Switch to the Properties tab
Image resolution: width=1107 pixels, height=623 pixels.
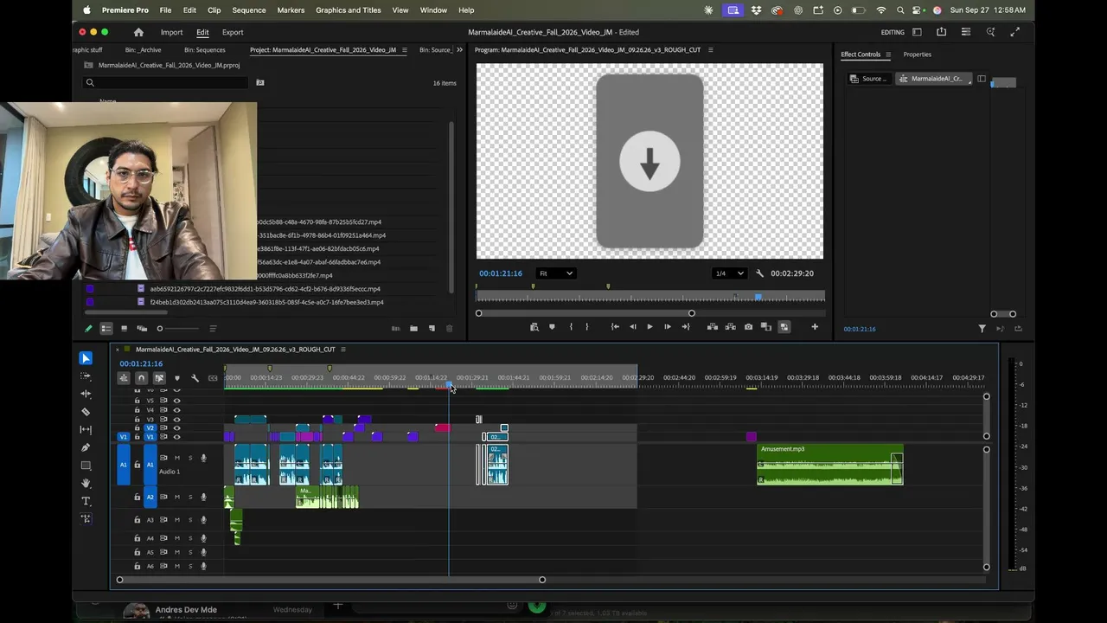pyautogui.click(x=917, y=55)
